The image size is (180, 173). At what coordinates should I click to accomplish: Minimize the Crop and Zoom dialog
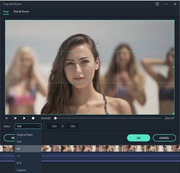166,4
